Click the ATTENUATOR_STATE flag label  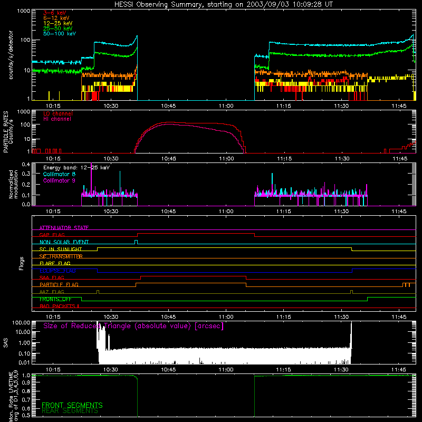(x=64, y=228)
